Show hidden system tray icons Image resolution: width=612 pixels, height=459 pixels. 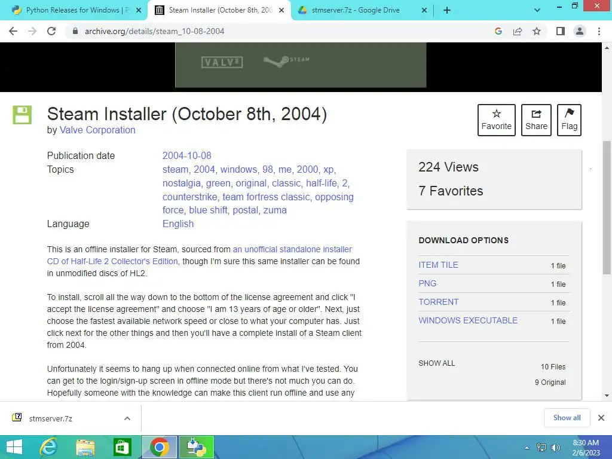[527, 448]
